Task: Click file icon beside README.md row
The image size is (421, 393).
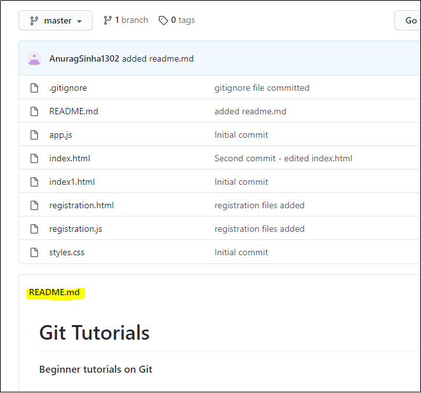Action: pyautogui.click(x=35, y=112)
